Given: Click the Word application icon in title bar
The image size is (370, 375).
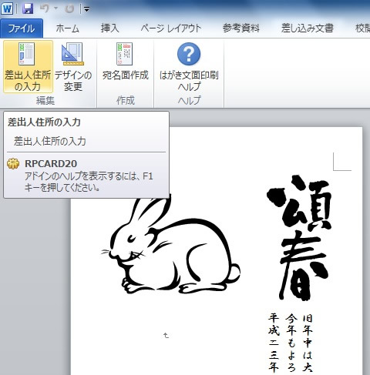Looking at the screenshot, I should [7, 8].
